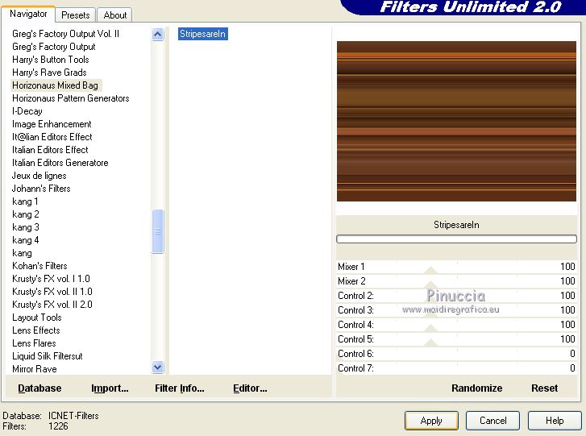Select Layout Tools category

tap(36, 318)
